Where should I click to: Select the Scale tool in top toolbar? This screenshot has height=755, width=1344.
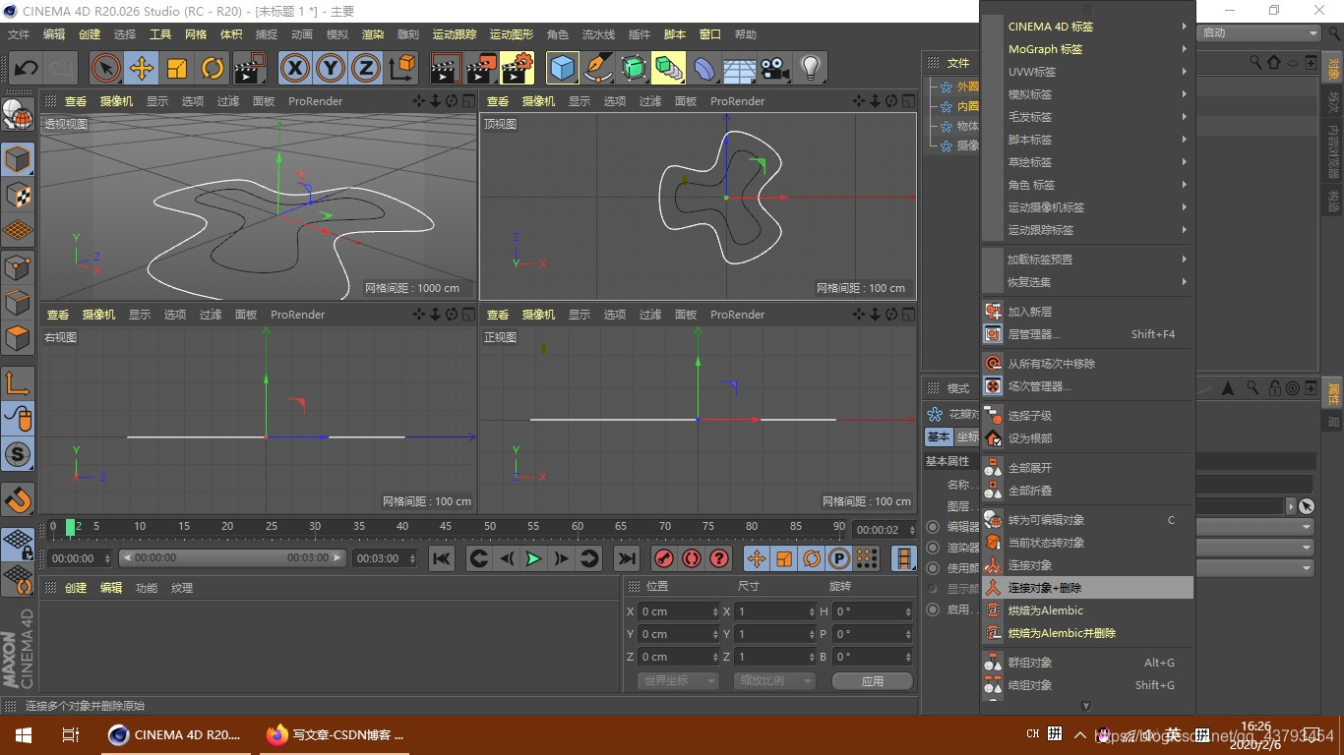click(x=177, y=68)
